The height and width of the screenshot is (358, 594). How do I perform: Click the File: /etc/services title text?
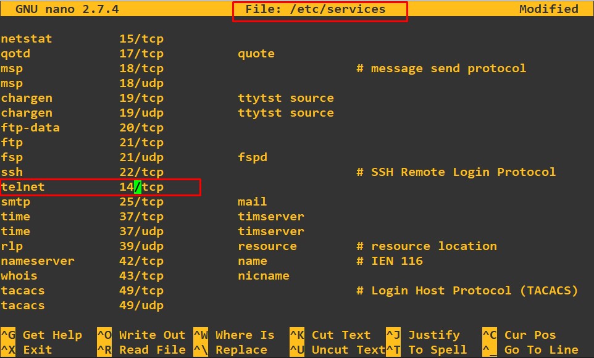(x=320, y=9)
